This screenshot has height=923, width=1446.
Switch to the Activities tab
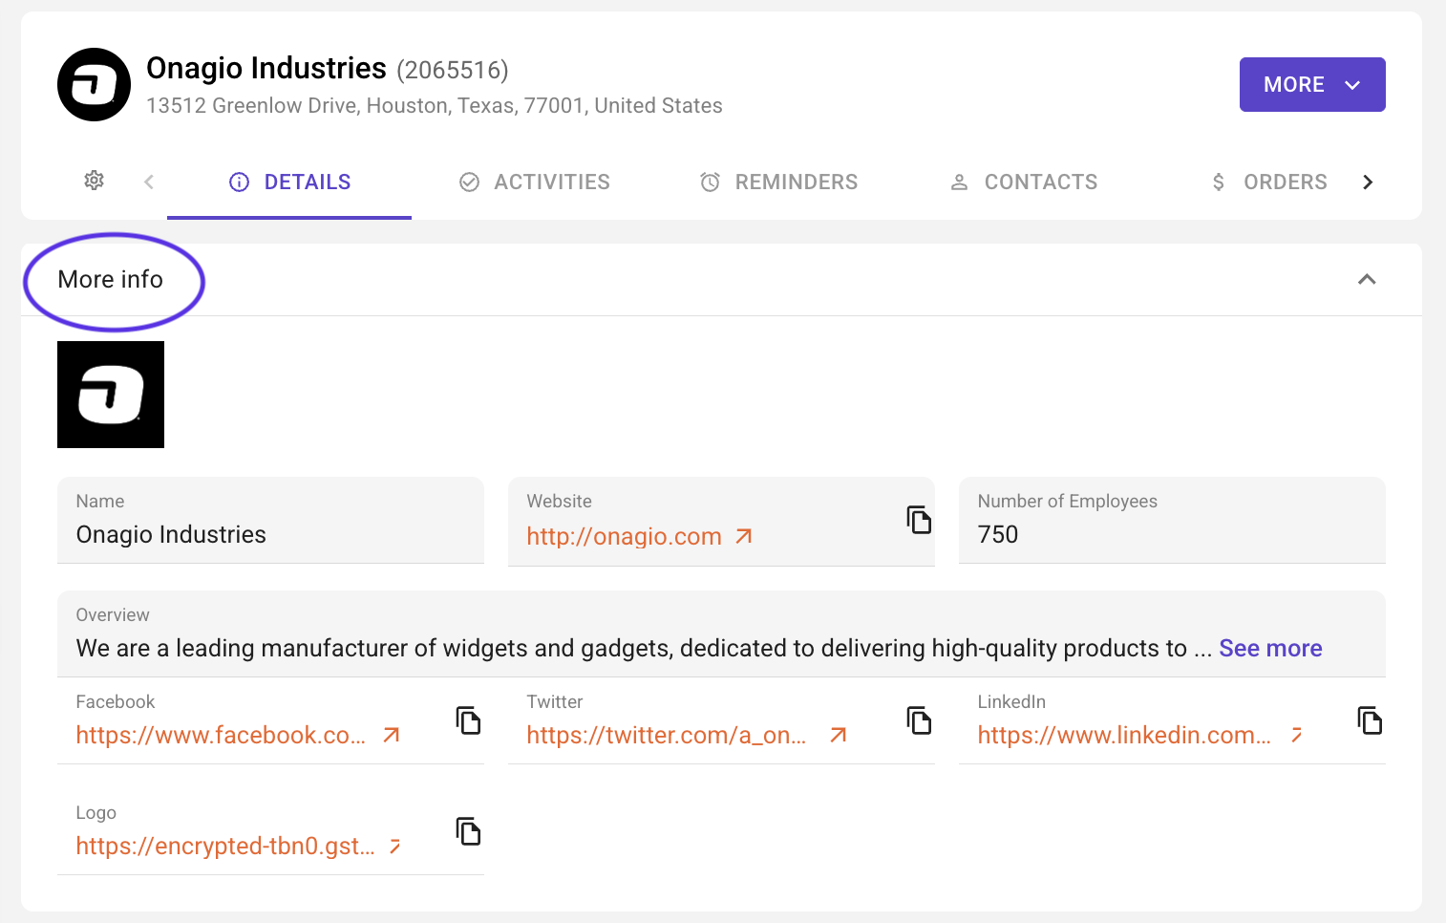click(535, 182)
